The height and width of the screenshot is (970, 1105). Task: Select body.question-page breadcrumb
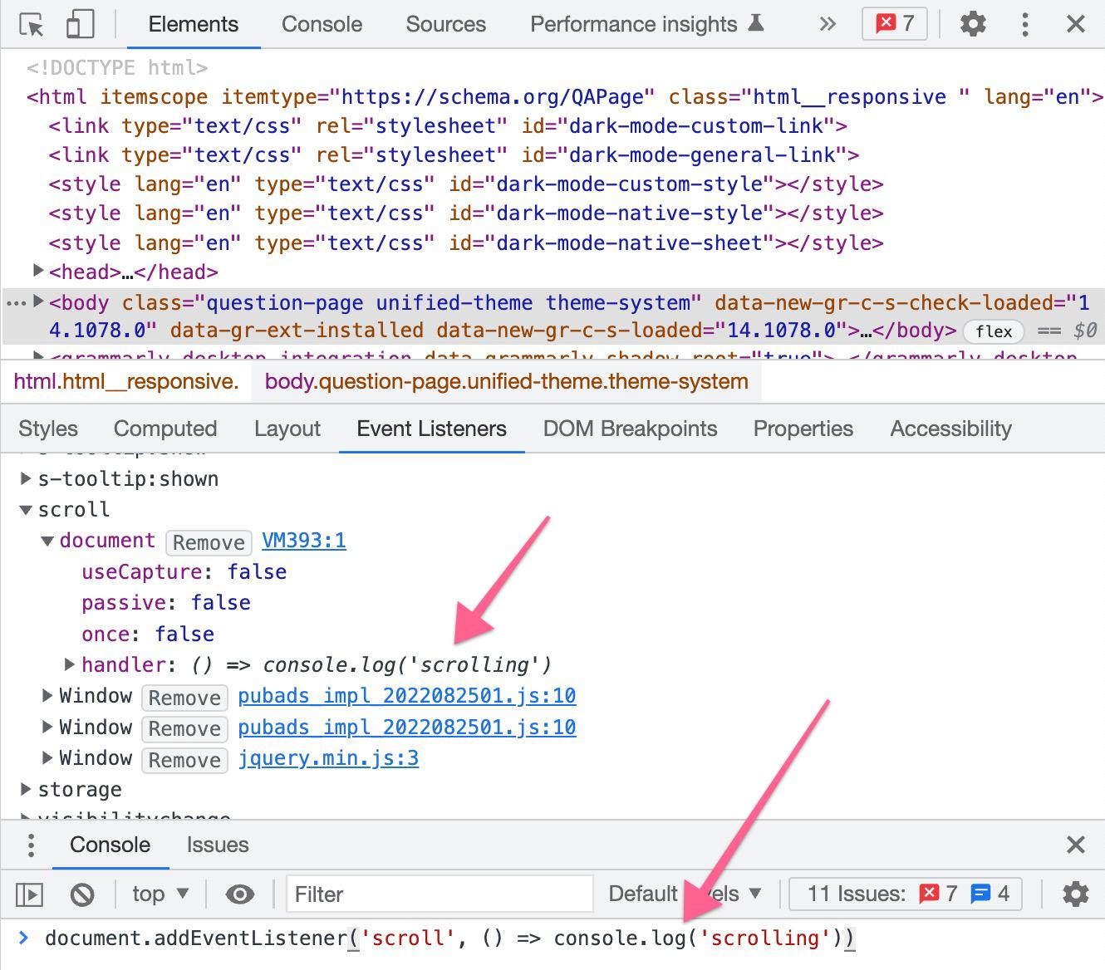[506, 382]
